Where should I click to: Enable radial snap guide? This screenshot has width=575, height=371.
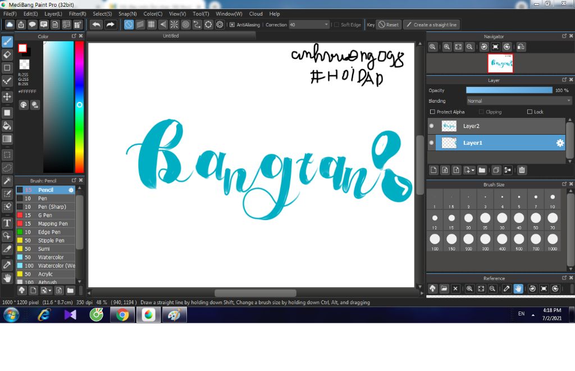(174, 25)
